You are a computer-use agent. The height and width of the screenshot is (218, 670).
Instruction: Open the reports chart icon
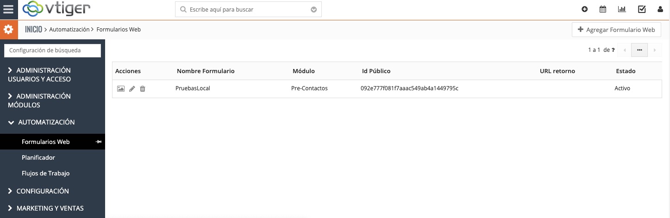(x=622, y=9)
